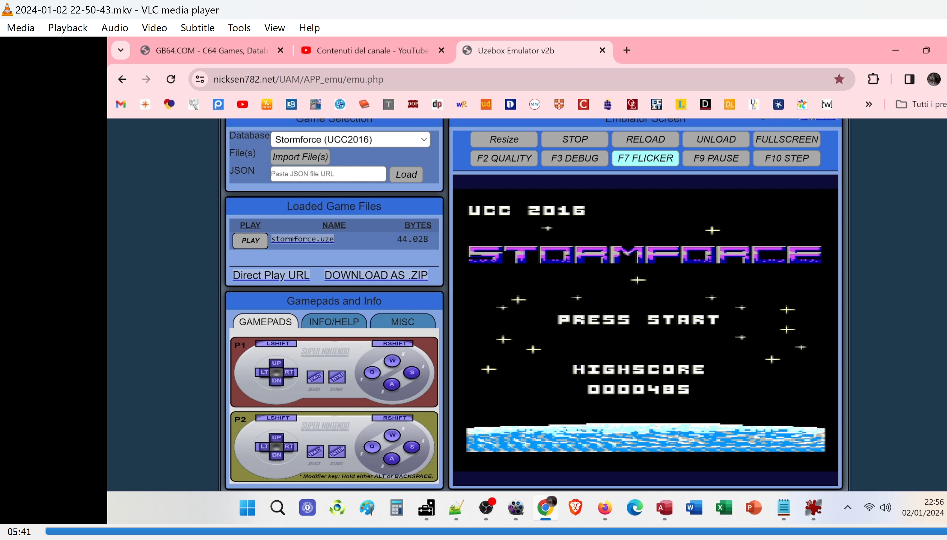Screen dimensions: 947x540
Task: Click the Chrome address bar URL
Action: 298,79
